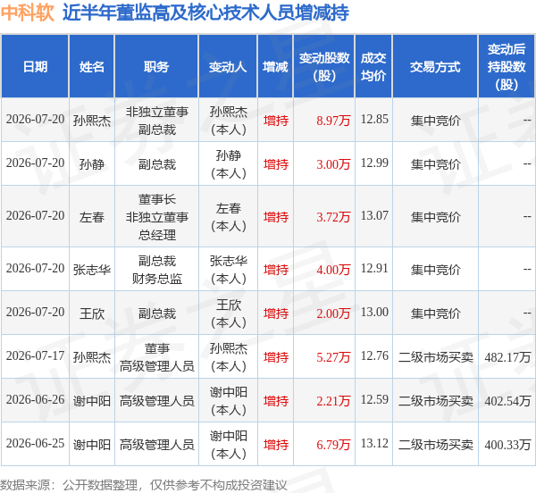Click the 增减 column header
536x493 pixels.
(275, 66)
